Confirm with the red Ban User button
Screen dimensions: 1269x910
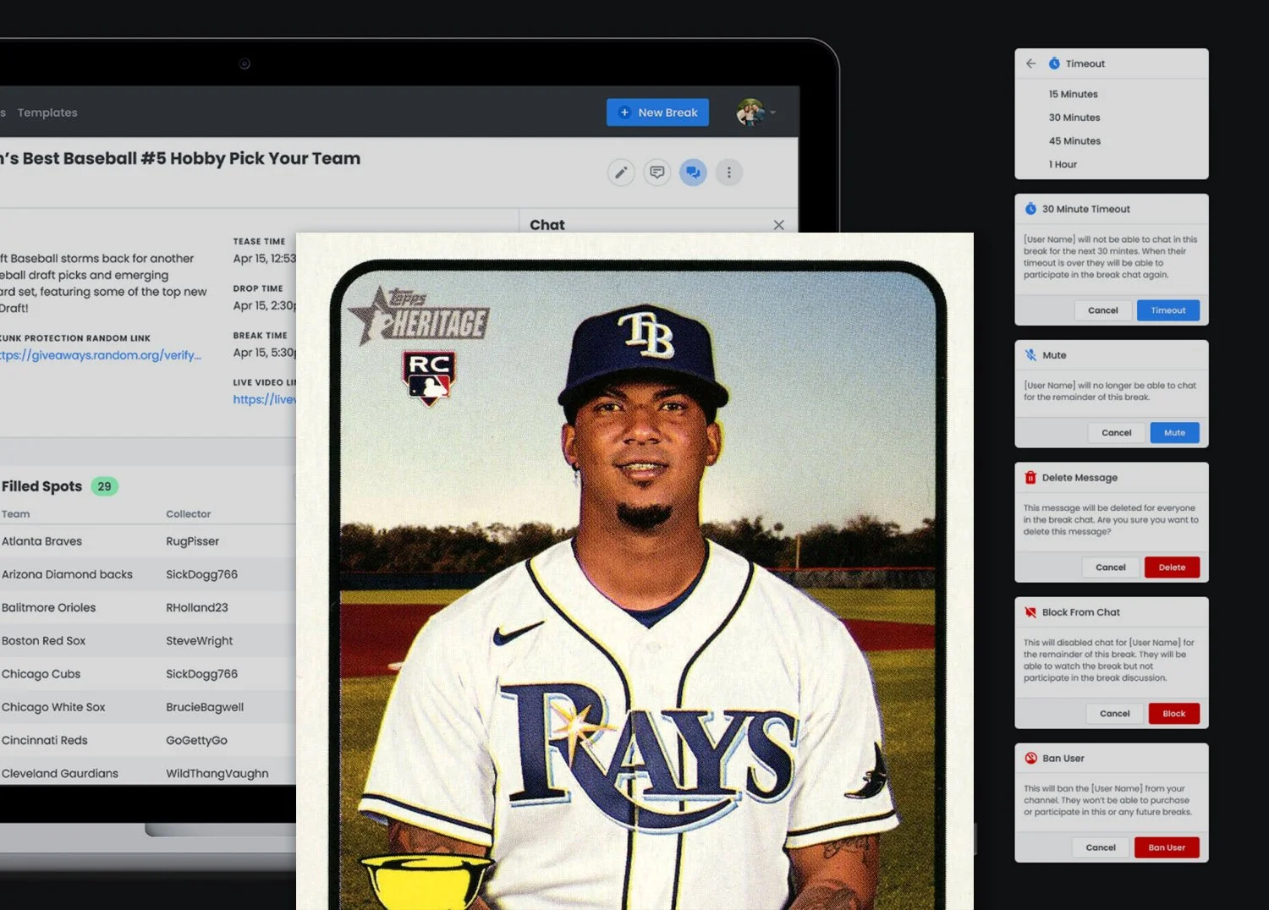[x=1167, y=847]
